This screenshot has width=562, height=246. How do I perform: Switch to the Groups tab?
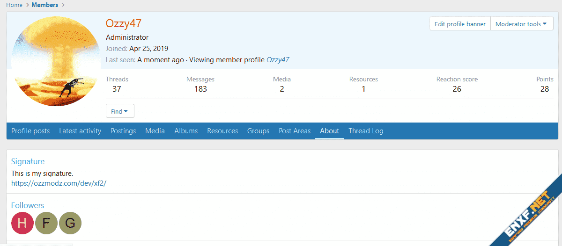(258, 131)
